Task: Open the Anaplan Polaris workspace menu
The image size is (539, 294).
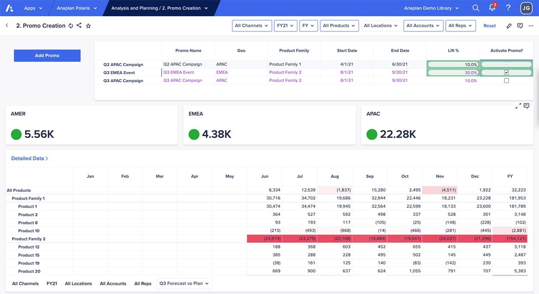Action: click(x=77, y=8)
